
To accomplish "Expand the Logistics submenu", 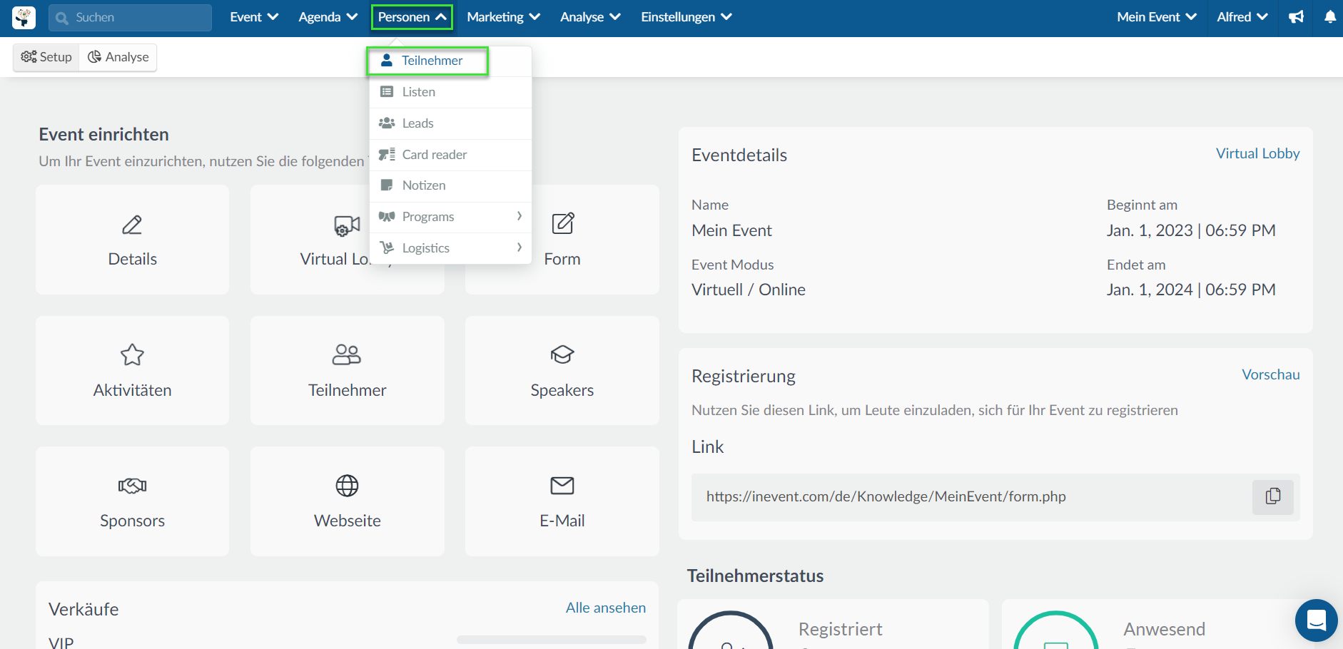I will (x=450, y=248).
